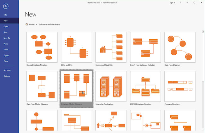
Task: Select third-row template with person actor figure
Action: [x=111, y=120]
